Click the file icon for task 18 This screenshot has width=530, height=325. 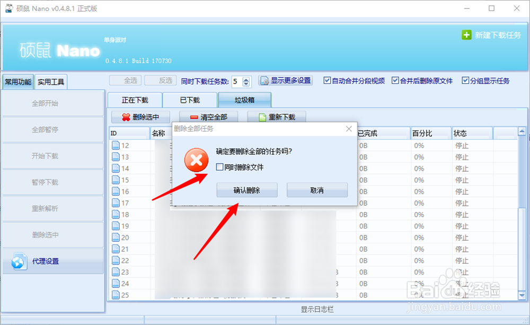tap(116, 214)
